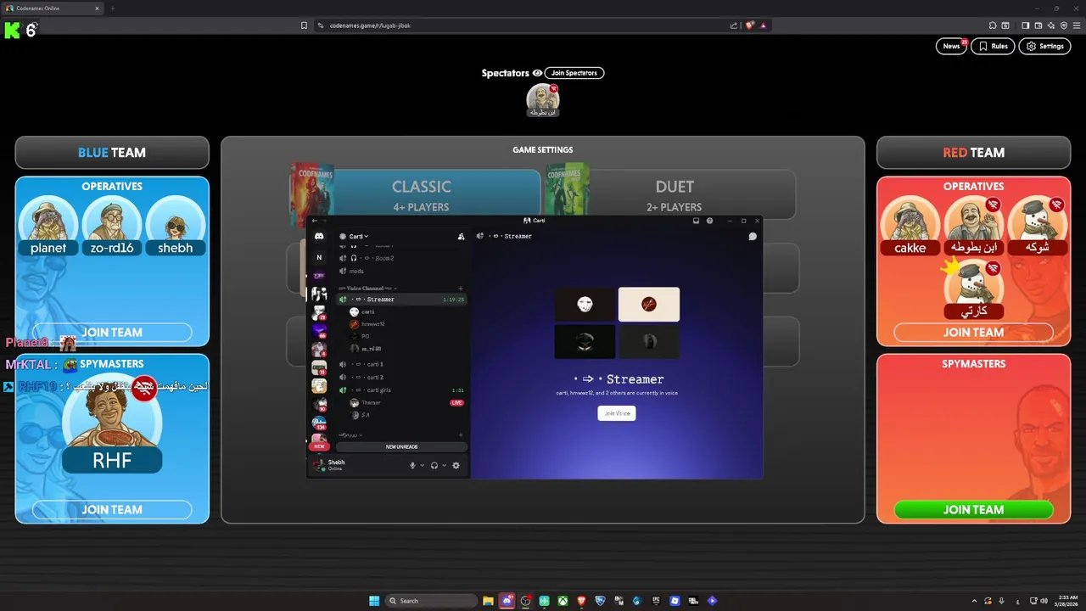Open carti 1 voice channel
This screenshot has width=1086, height=611.
click(x=402, y=364)
